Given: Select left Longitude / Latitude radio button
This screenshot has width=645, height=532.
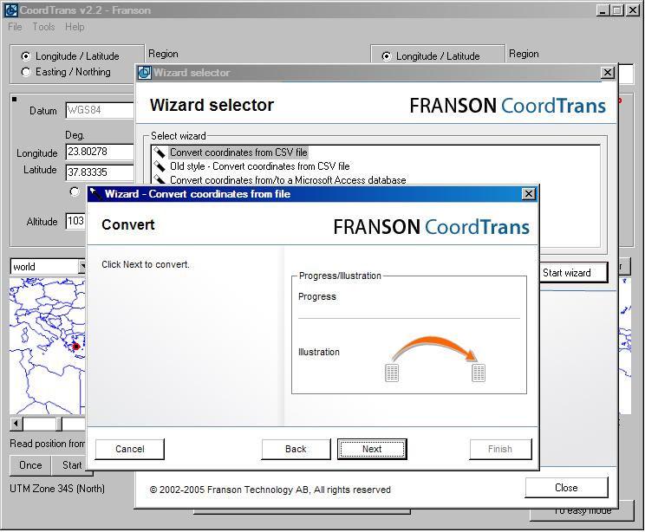Looking at the screenshot, I should (26, 56).
